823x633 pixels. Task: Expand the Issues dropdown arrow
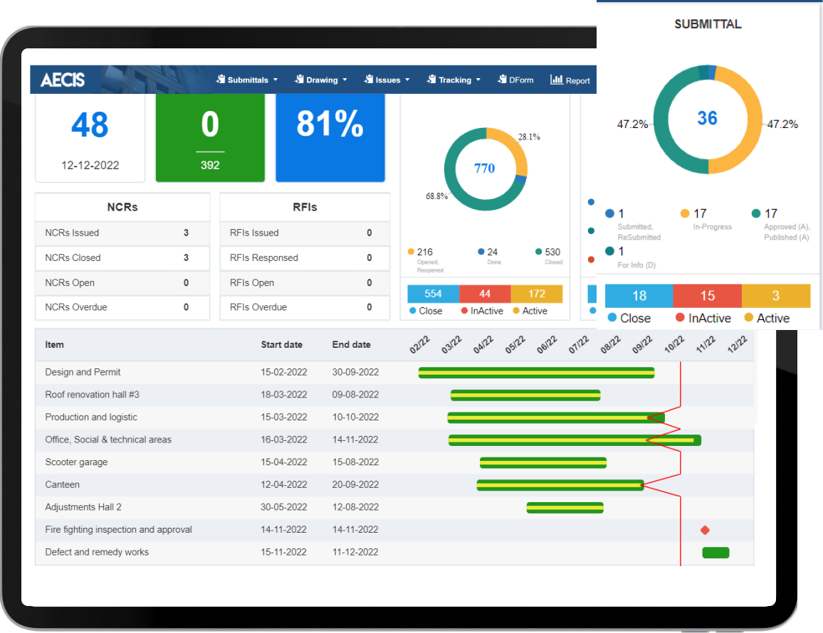[407, 80]
